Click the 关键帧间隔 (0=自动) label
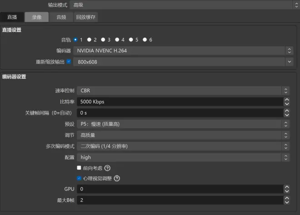300x215 pixels. click(48, 113)
